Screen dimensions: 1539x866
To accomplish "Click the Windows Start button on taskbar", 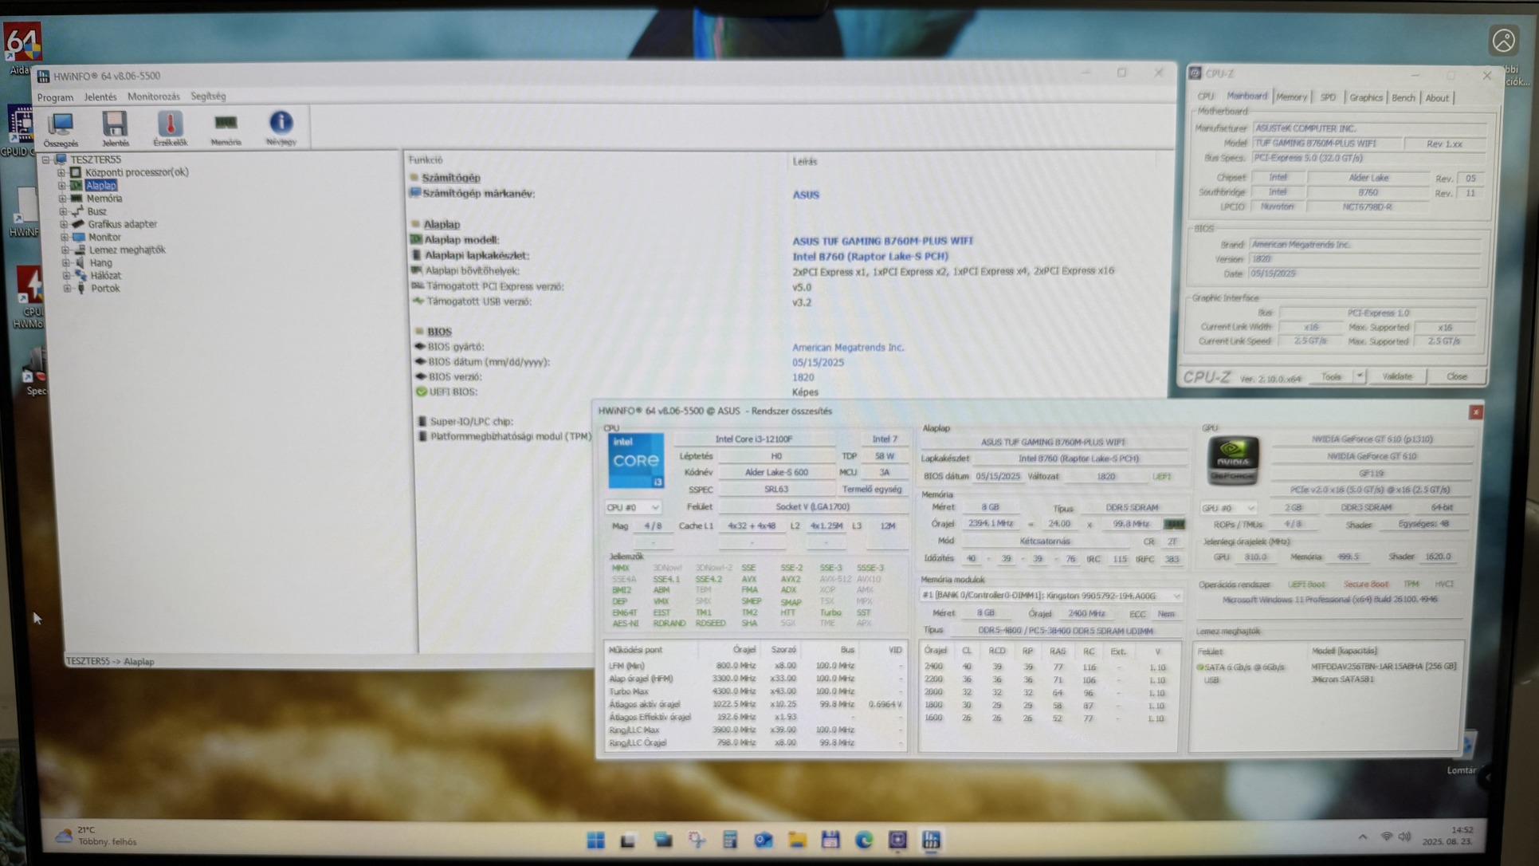I will pos(595,840).
